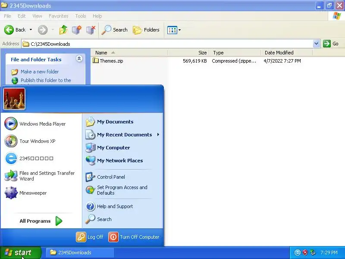Sort files by the Size column
The image size is (345, 259).
(188, 53)
